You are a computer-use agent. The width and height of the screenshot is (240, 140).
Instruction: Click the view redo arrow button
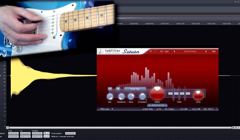[48, 136]
